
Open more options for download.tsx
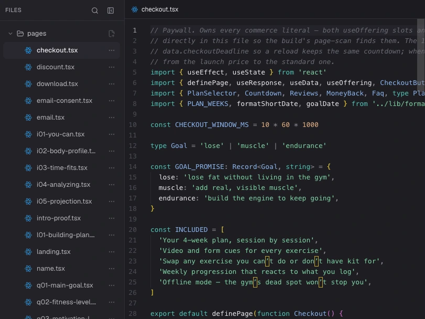112,84
